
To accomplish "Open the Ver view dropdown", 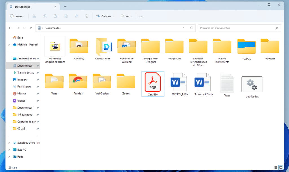I will pyautogui.click(x=126, y=16).
